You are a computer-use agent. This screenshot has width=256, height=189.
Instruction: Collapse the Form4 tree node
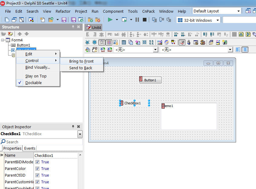coord(3,40)
